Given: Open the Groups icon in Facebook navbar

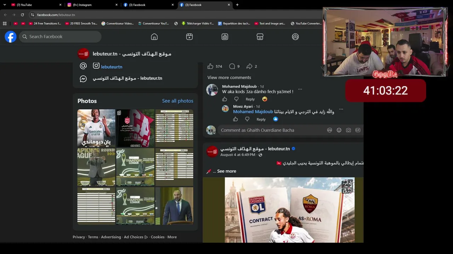Looking at the screenshot, I should (296, 37).
